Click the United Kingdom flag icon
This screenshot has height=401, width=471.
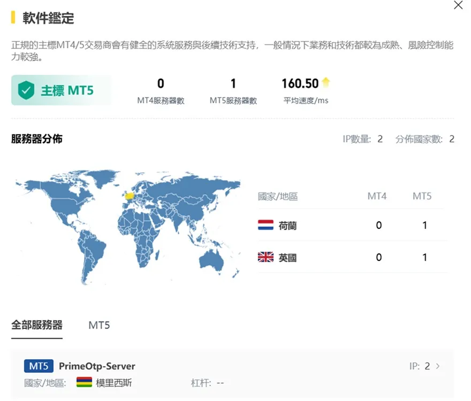(x=265, y=257)
